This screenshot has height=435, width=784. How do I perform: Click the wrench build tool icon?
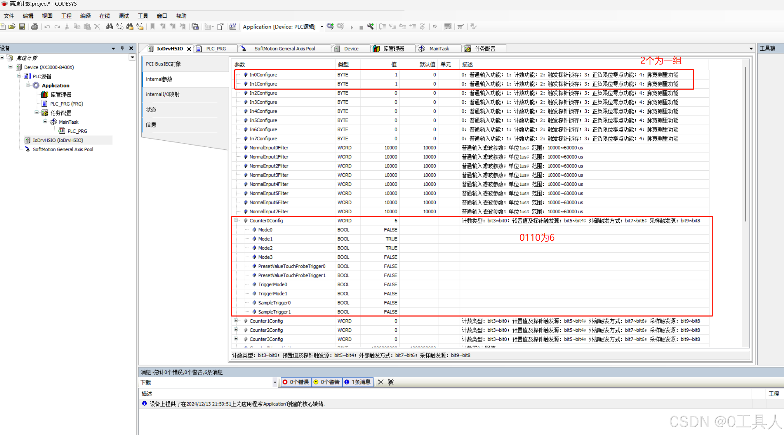pos(371,26)
